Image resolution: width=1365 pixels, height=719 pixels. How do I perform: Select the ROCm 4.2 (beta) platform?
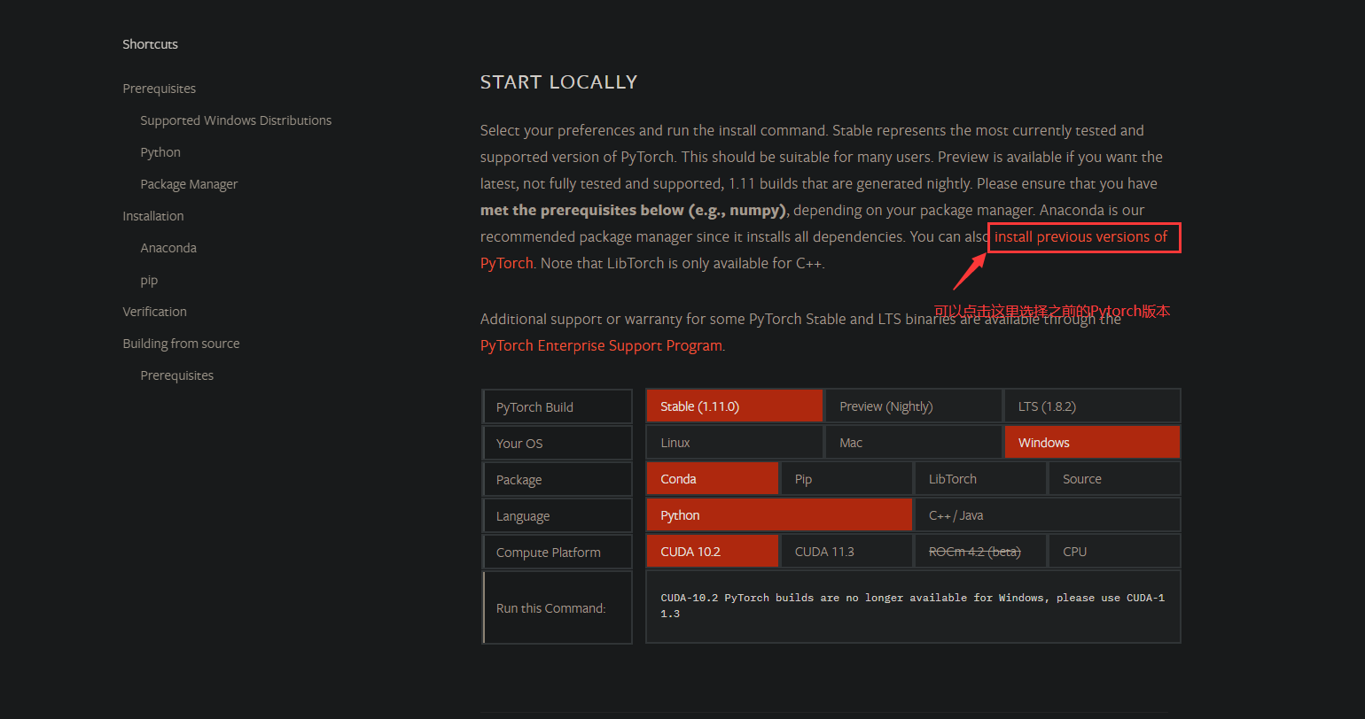[980, 552]
